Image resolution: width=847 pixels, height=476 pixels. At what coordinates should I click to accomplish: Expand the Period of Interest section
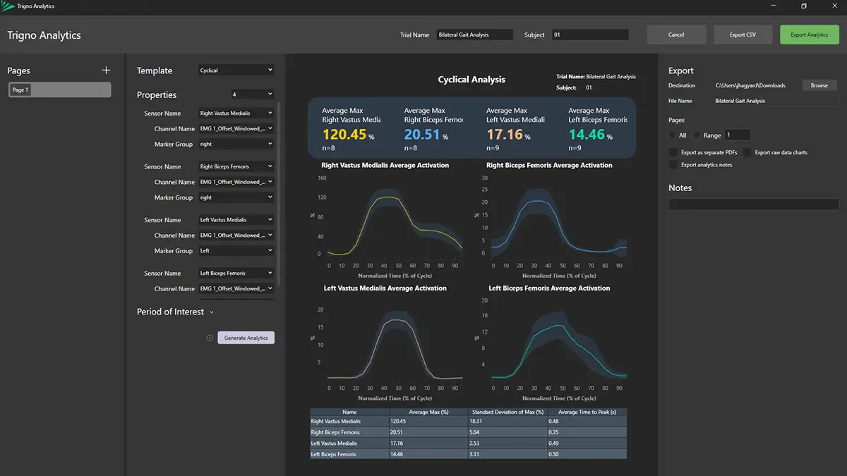212,312
